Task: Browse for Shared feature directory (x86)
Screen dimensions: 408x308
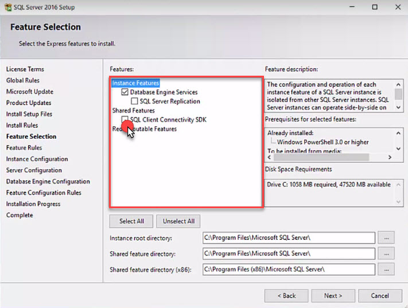Action: 386,270
